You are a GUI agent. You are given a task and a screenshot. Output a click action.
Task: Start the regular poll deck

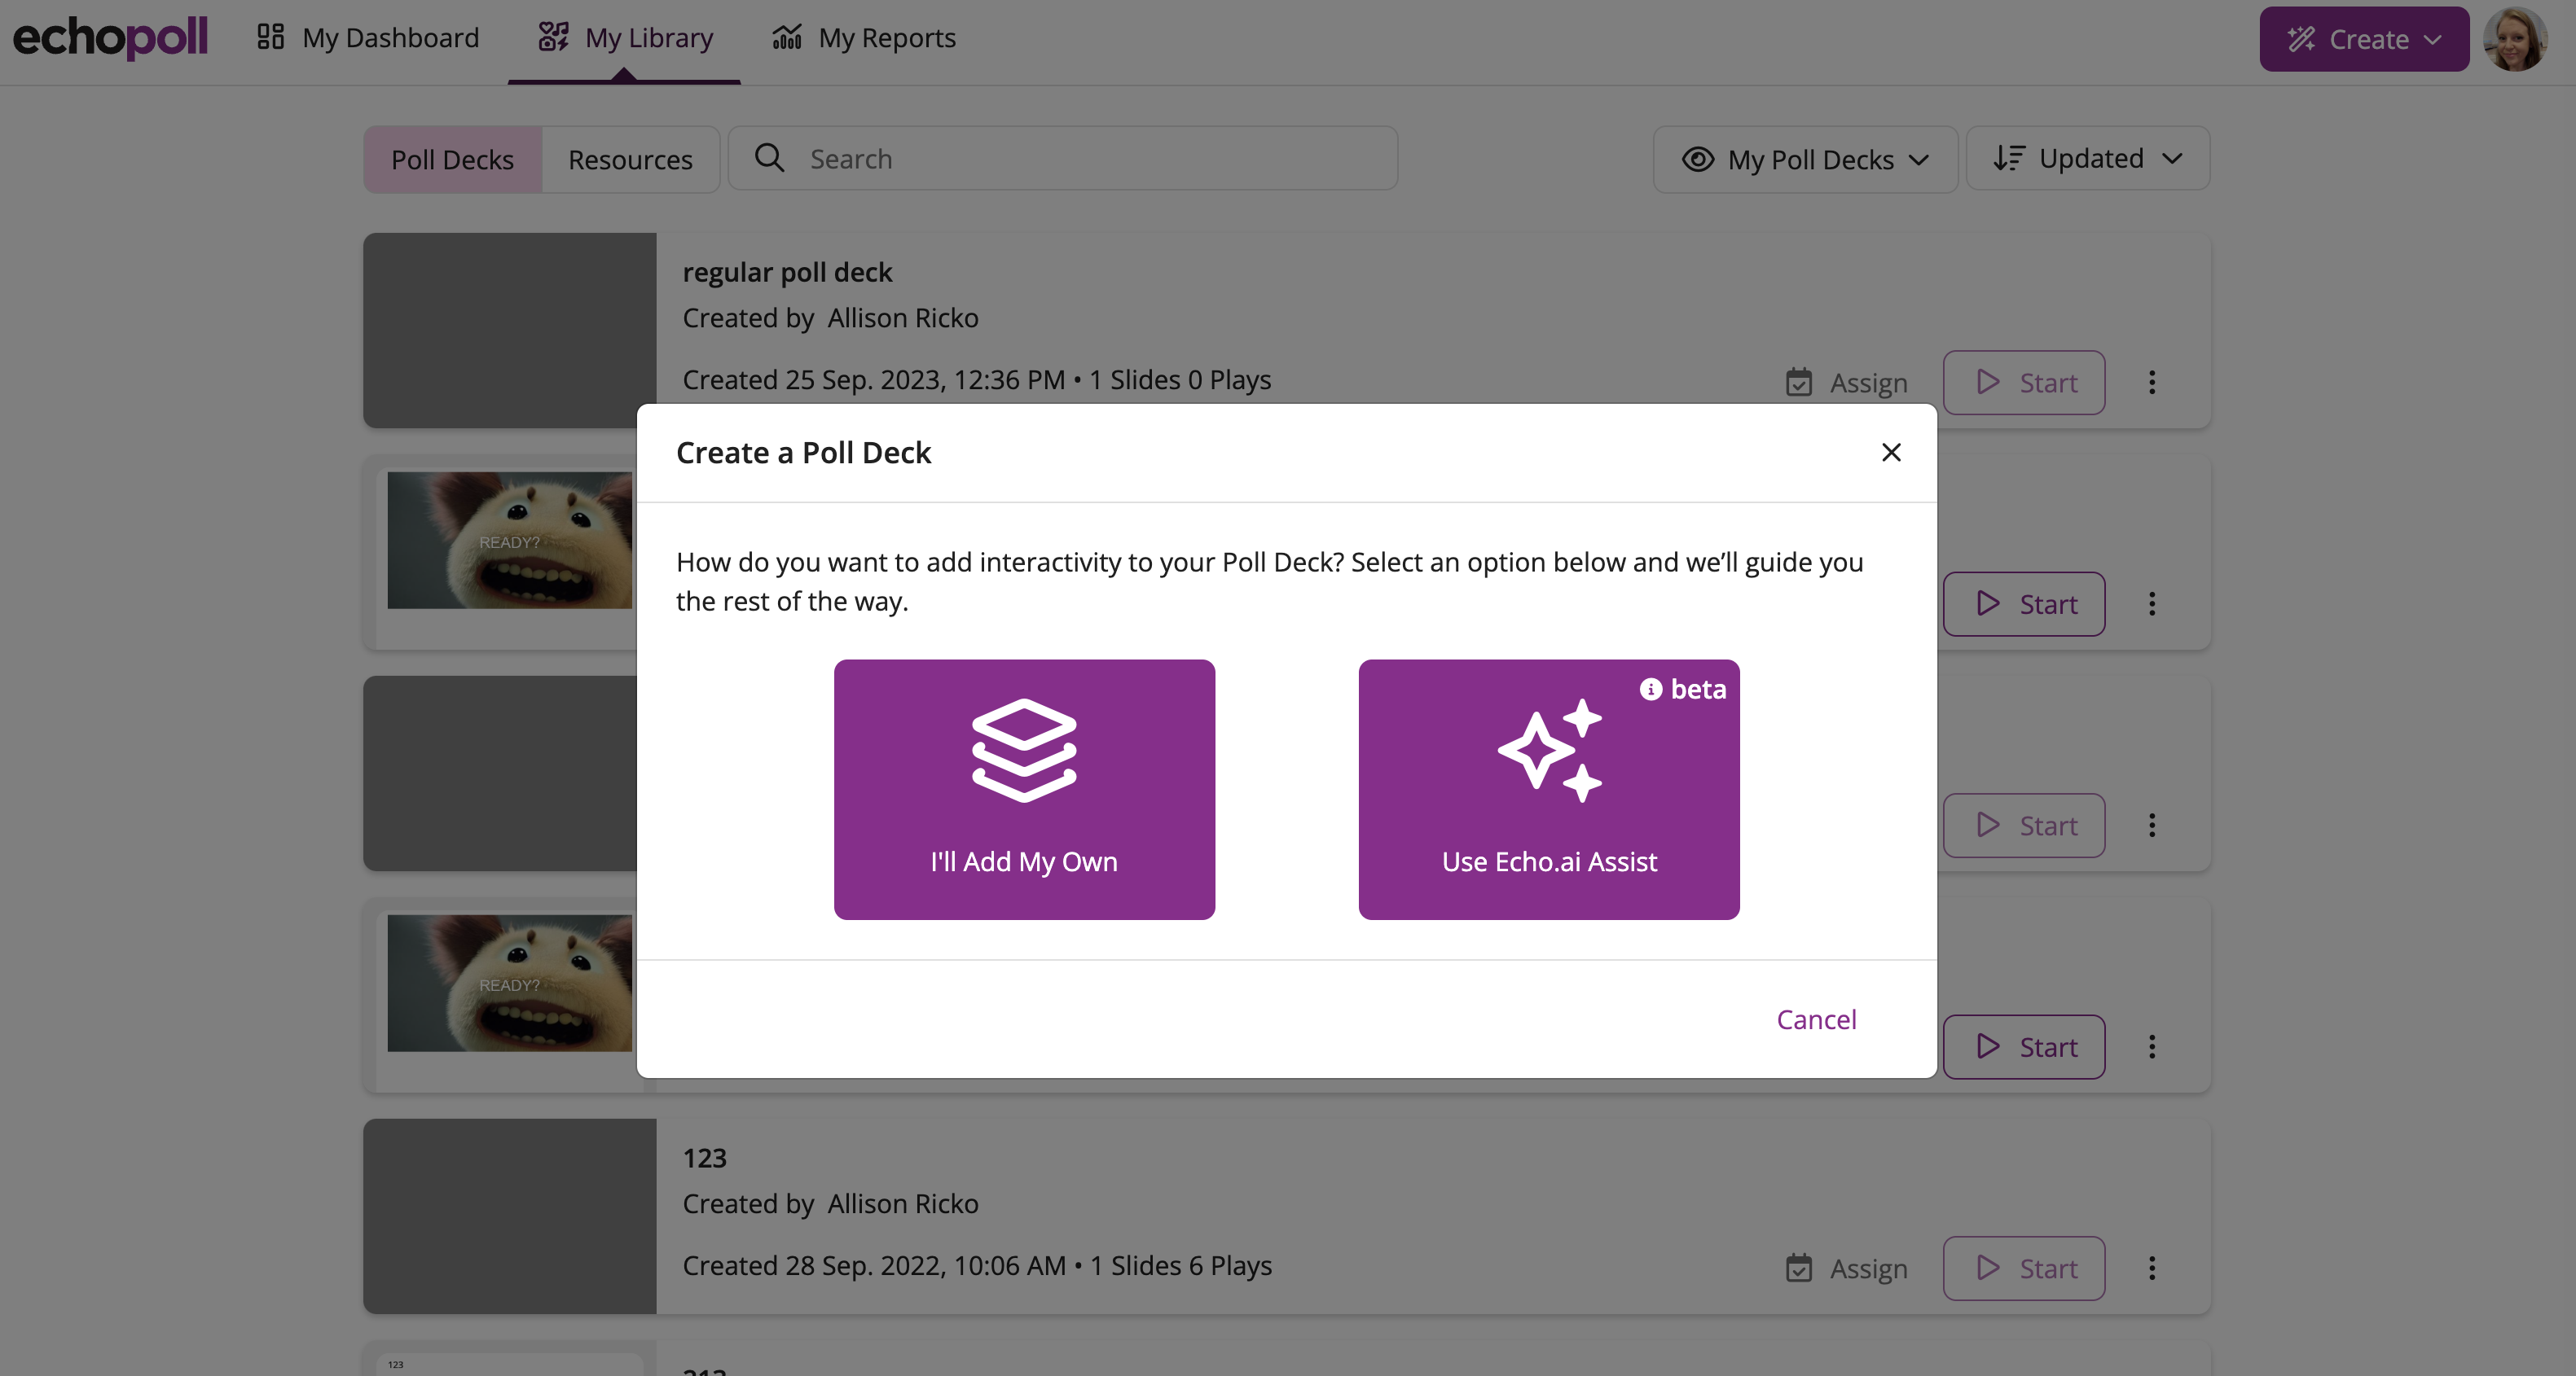click(2024, 382)
